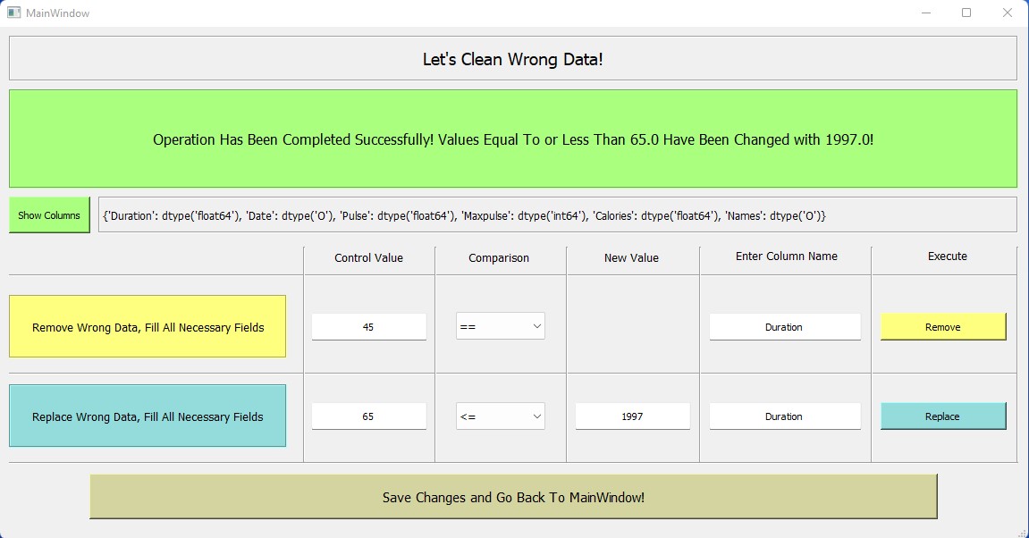Click Save Changes and Go Back To MainWindow
This screenshot has height=538, width=1029.
(x=512, y=497)
